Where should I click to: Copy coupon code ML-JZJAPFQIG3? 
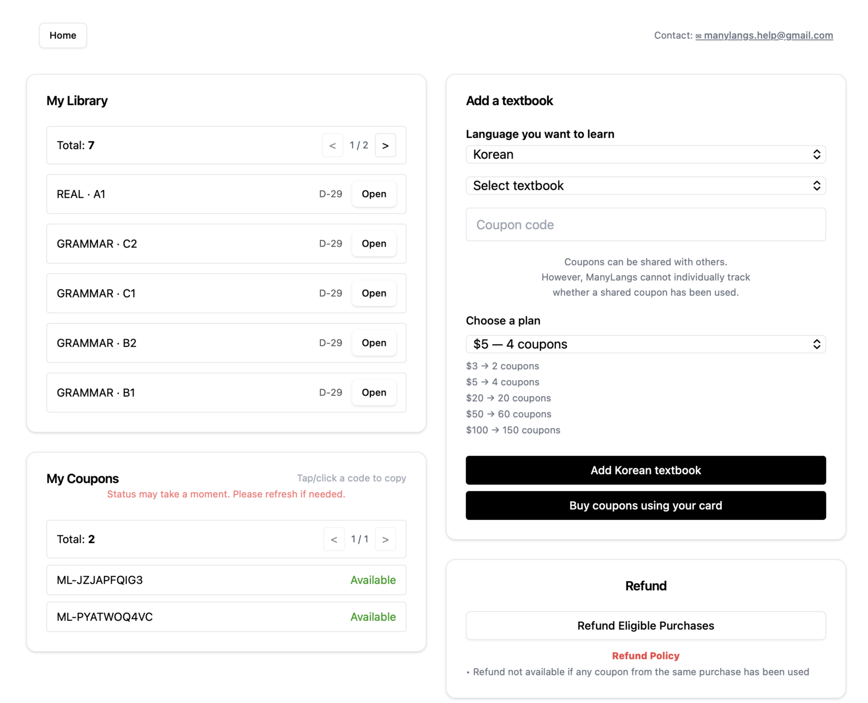[x=100, y=580]
